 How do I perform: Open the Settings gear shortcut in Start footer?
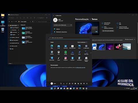click(84, 84)
